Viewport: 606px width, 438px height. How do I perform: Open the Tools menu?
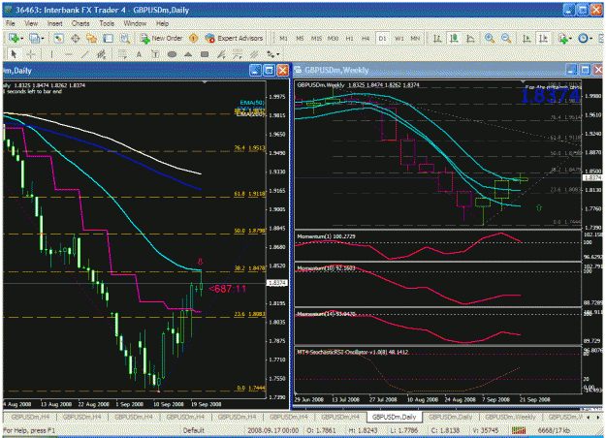[107, 23]
